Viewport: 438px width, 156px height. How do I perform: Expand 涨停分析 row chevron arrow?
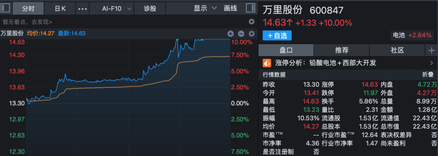tap(432, 63)
